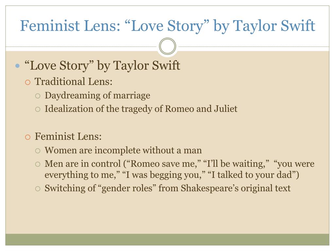Click the orange circle bullet beside Feminist Lens

click(x=28, y=137)
